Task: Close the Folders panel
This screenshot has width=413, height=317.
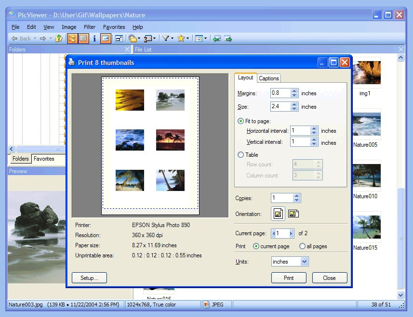Action: [127, 49]
